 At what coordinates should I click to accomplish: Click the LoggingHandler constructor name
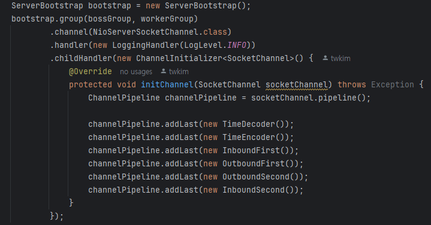pyautogui.click(x=146, y=45)
